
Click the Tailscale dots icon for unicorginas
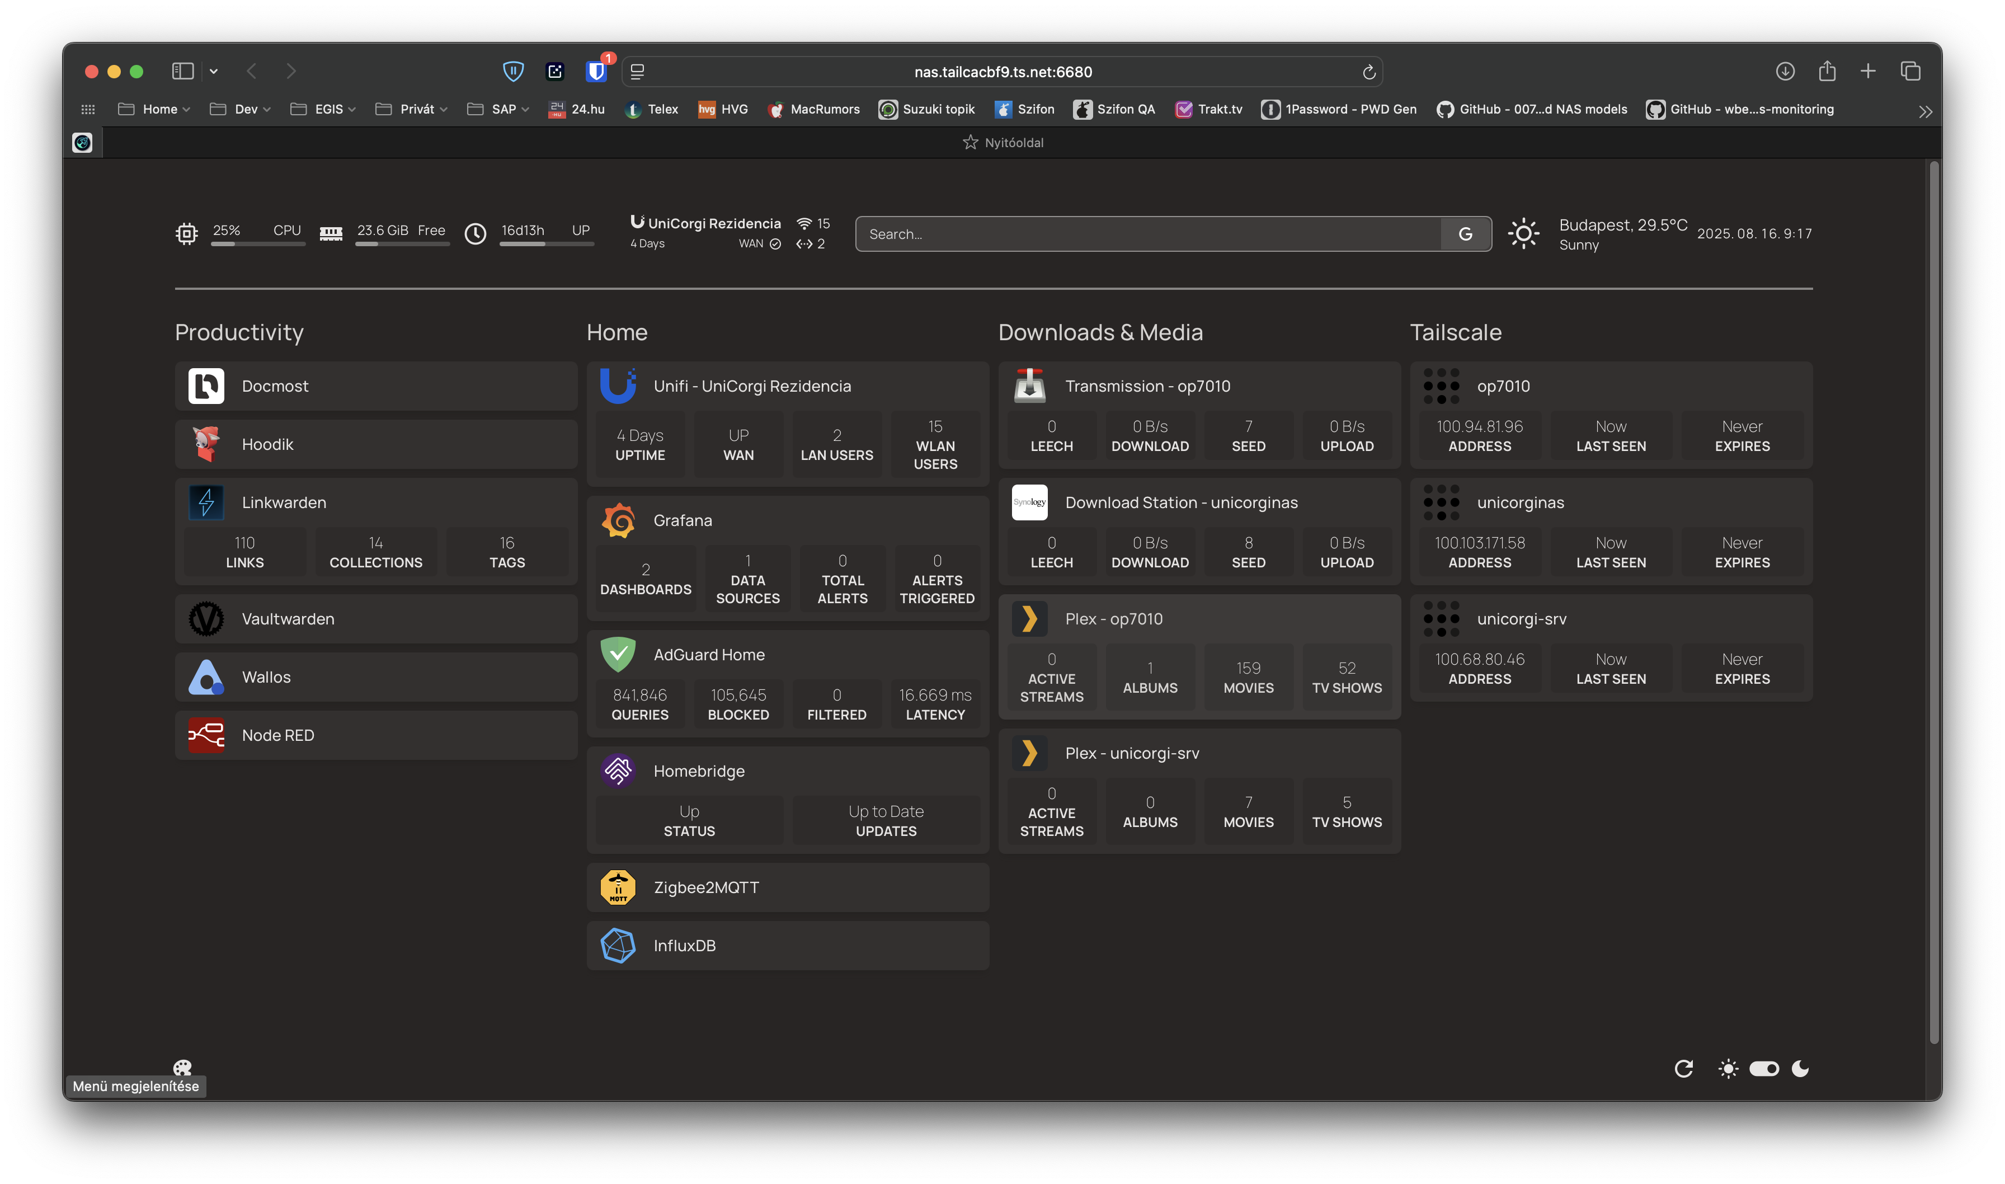click(x=1441, y=502)
